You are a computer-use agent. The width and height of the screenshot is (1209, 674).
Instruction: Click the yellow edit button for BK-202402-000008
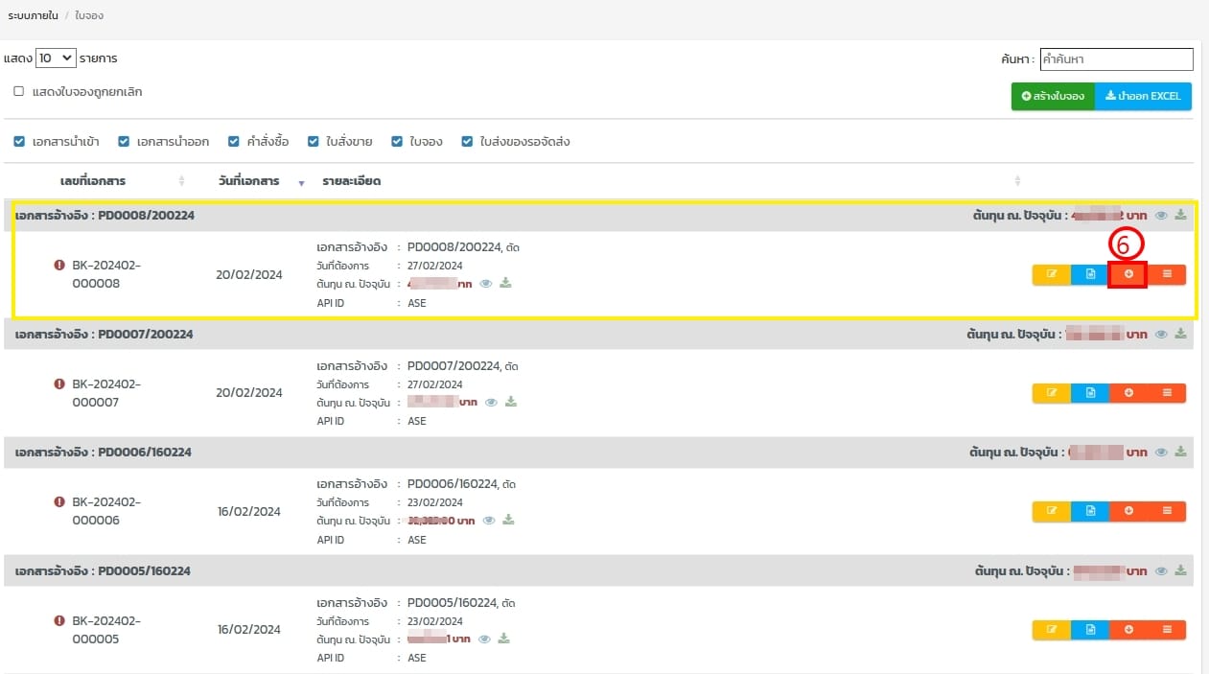coord(1051,274)
